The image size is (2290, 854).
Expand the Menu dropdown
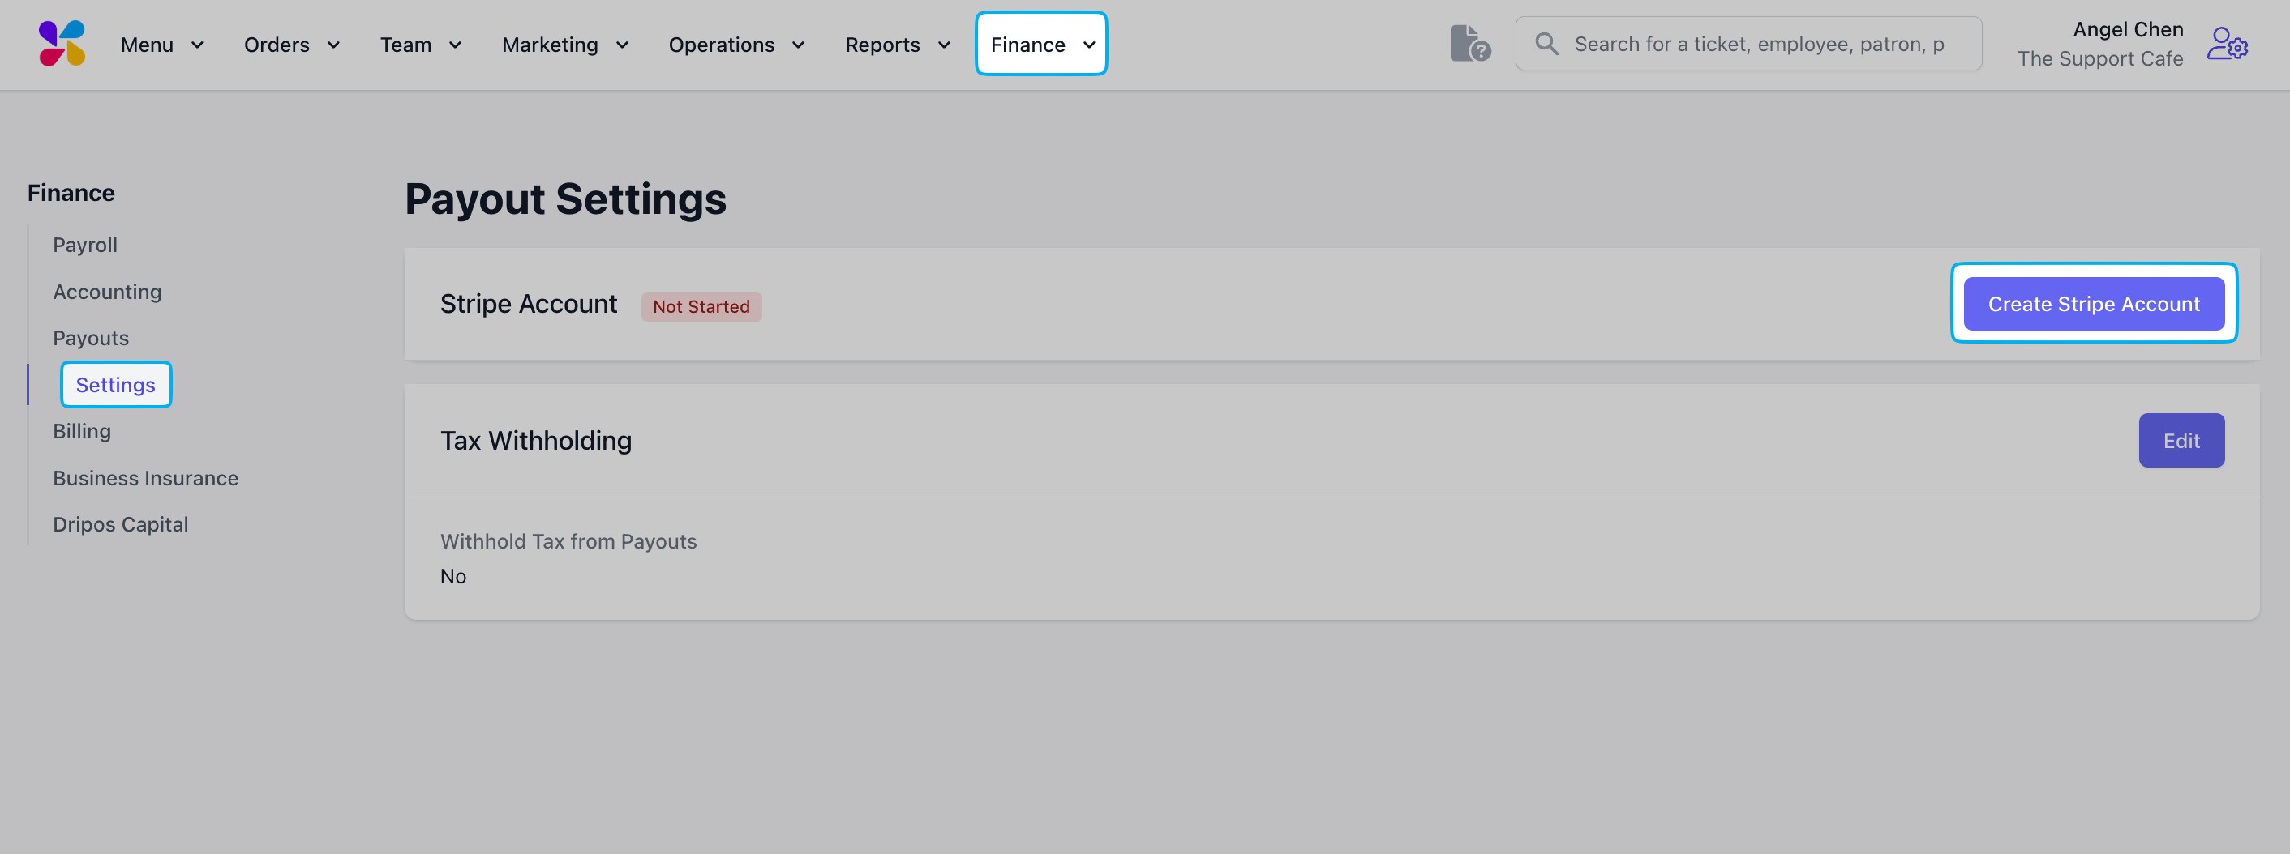162,45
